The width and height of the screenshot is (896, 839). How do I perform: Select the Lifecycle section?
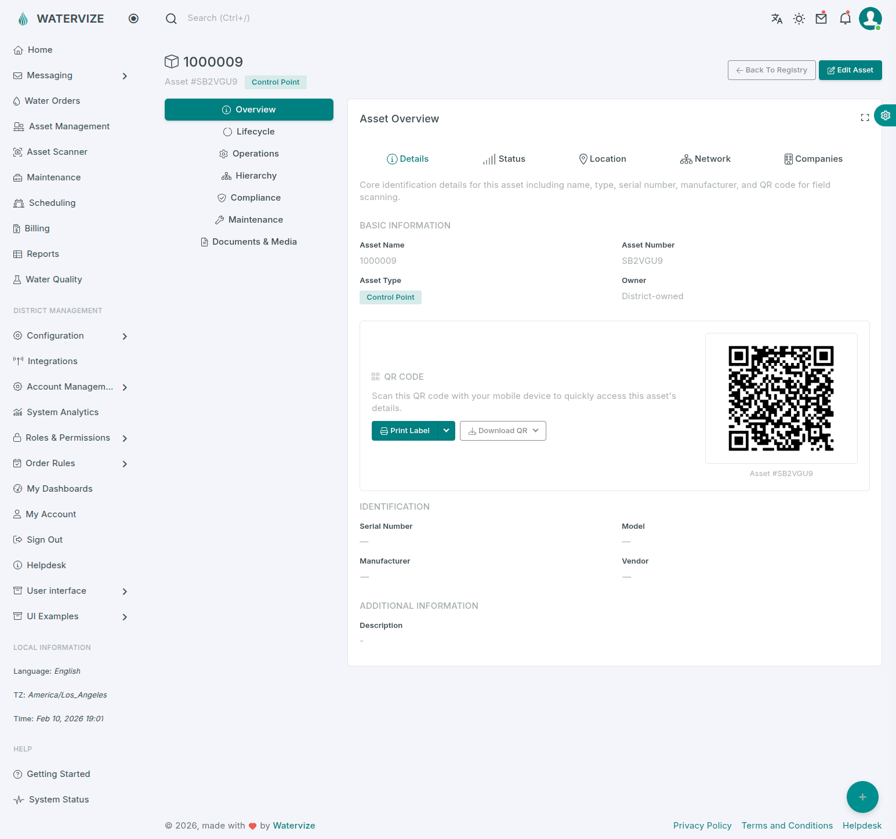[x=249, y=132]
